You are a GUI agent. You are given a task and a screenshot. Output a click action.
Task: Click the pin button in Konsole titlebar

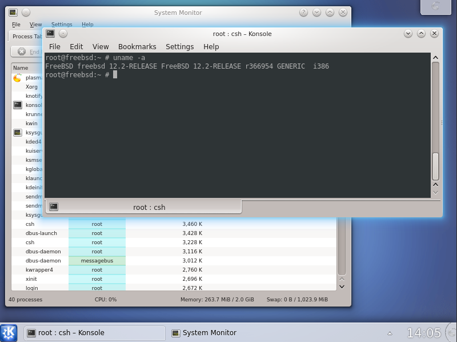pyautogui.click(x=63, y=34)
